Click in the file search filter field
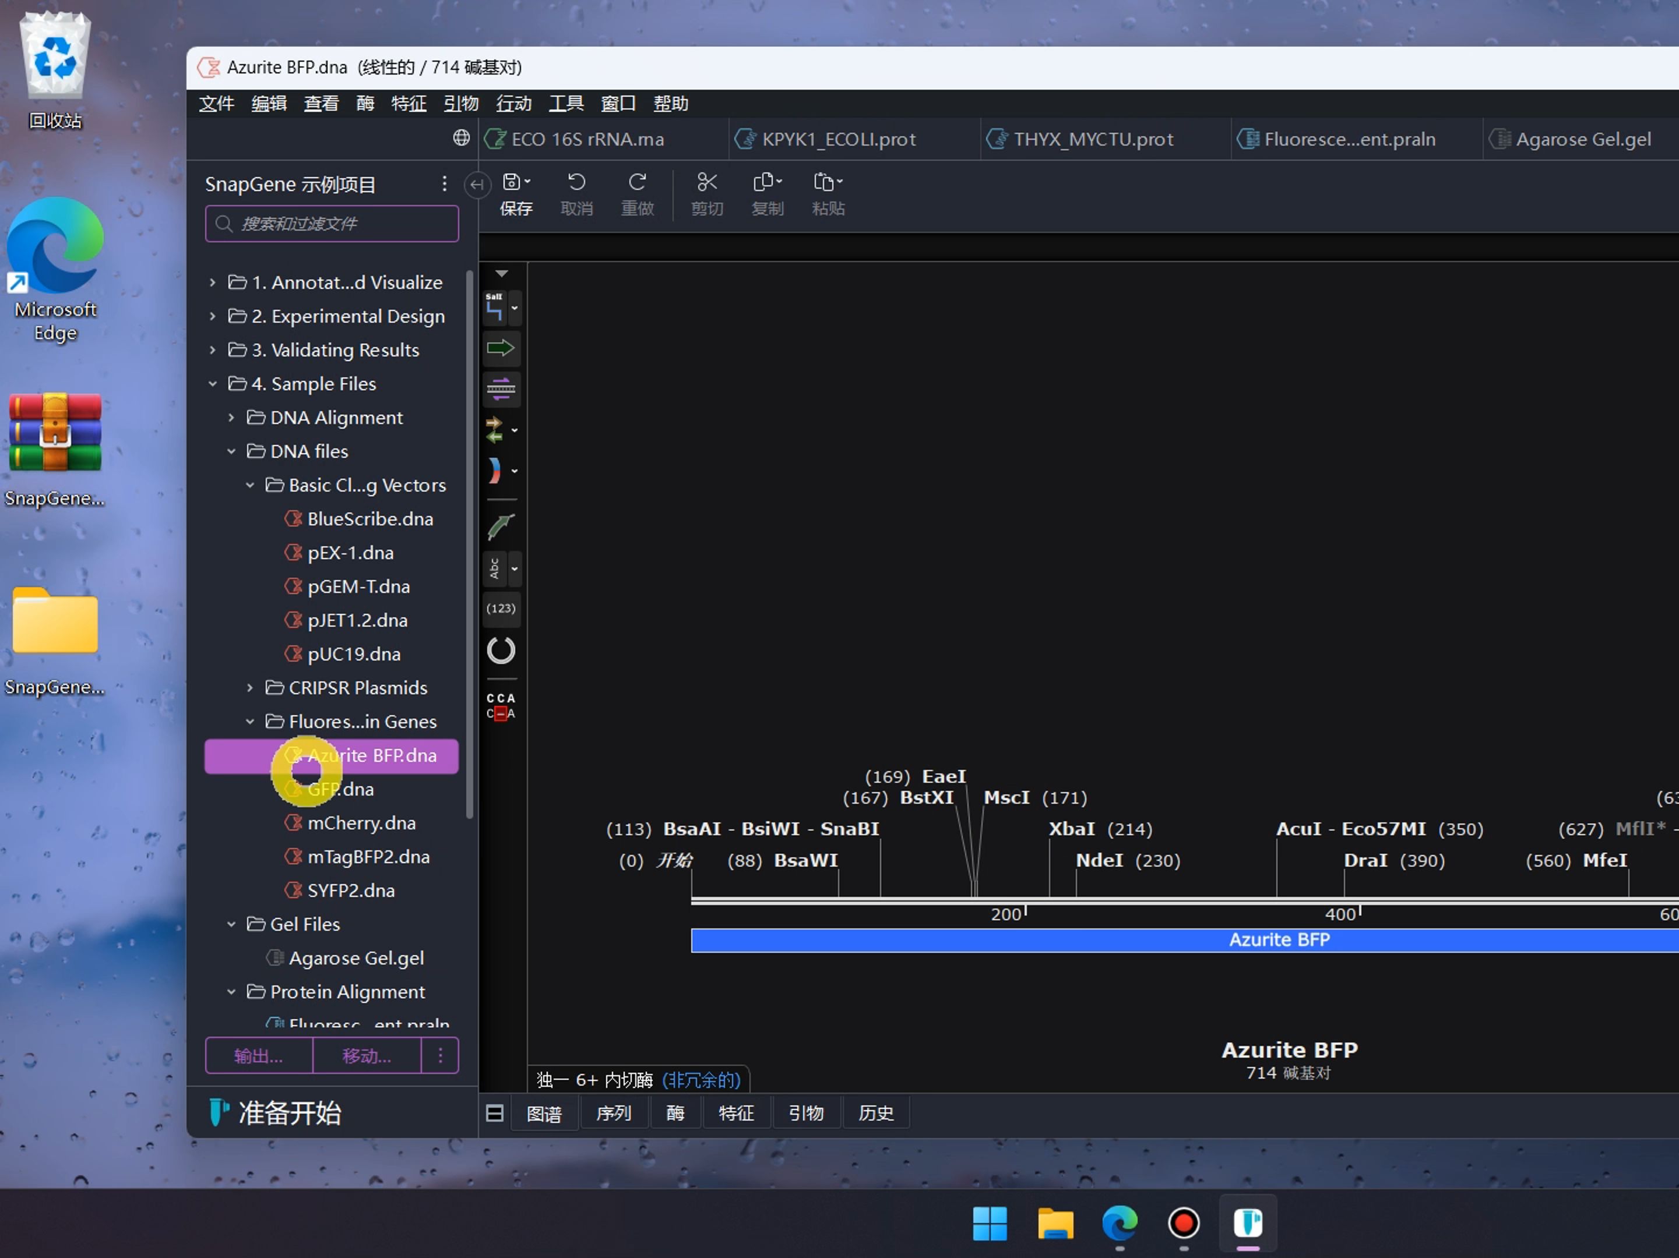The width and height of the screenshot is (1679, 1258). [332, 224]
